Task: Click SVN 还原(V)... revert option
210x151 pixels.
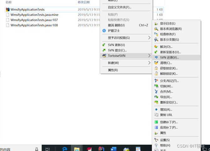Action: click(x=176, y=57)
